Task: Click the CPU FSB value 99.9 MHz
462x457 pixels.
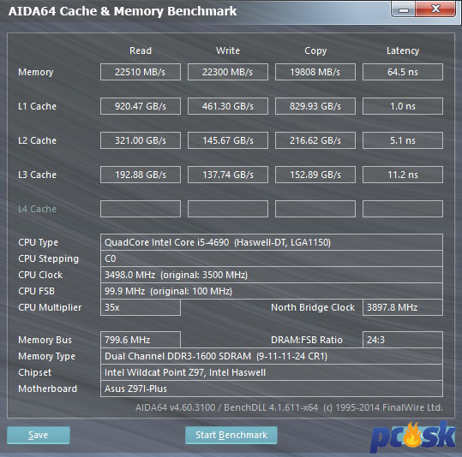Action: point(272,291)
